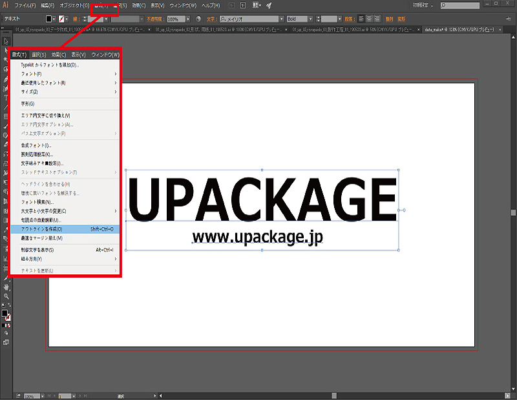517x400 pixels.
Task: Click the recolor artwork globe icon
Action: click(198, 19)
